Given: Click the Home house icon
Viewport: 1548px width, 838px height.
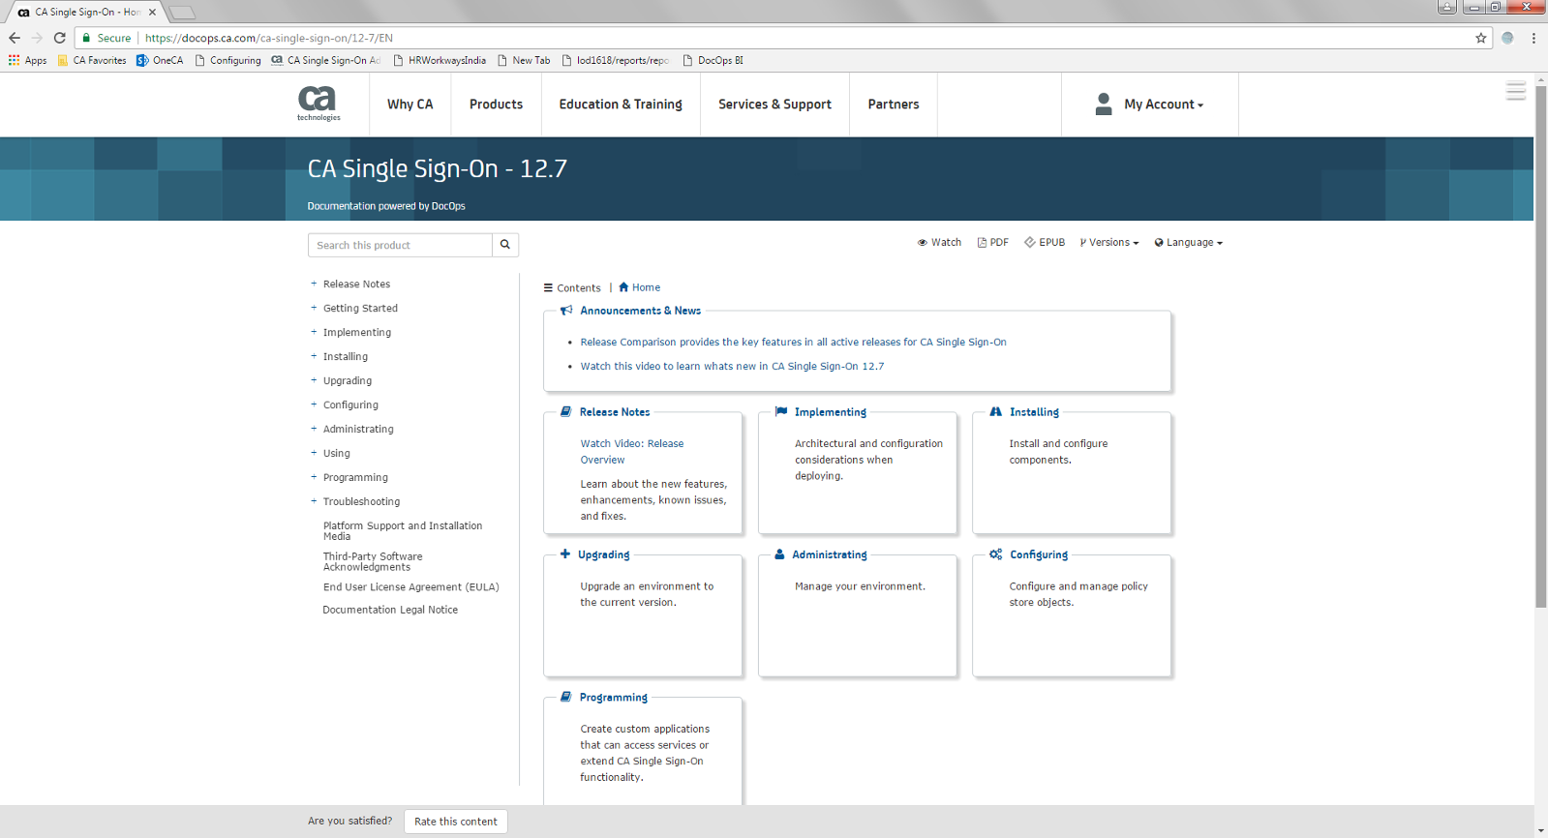Looking at the screenshot, I should (624, 287).
